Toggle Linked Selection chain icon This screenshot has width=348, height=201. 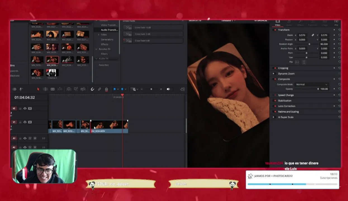pos(99,89)
